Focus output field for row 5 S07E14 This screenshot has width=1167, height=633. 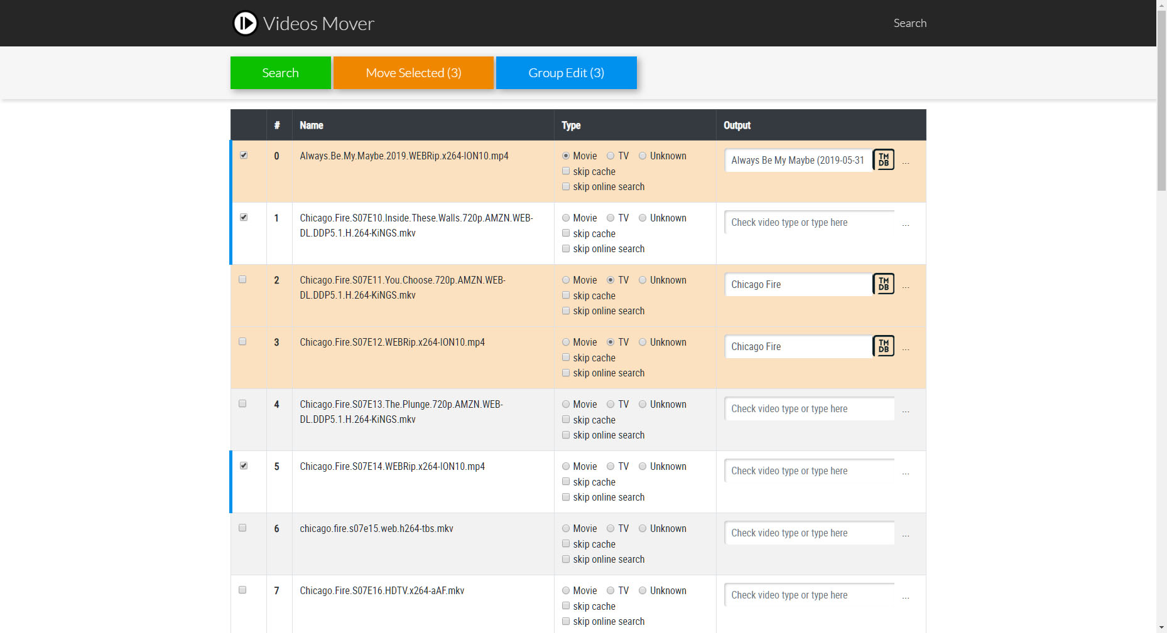pos(810,471)
